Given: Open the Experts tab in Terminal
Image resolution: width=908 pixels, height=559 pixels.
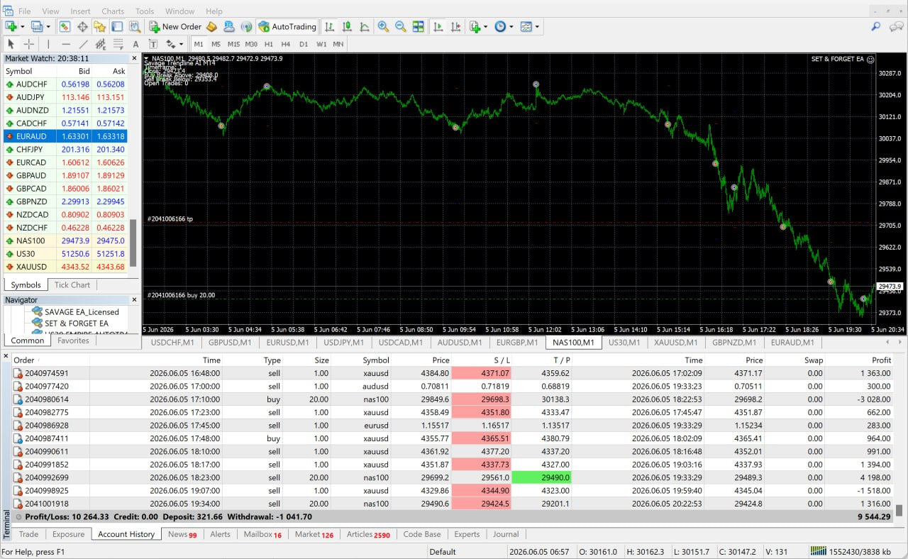Looking at the screenshot, I should point(467,534).
